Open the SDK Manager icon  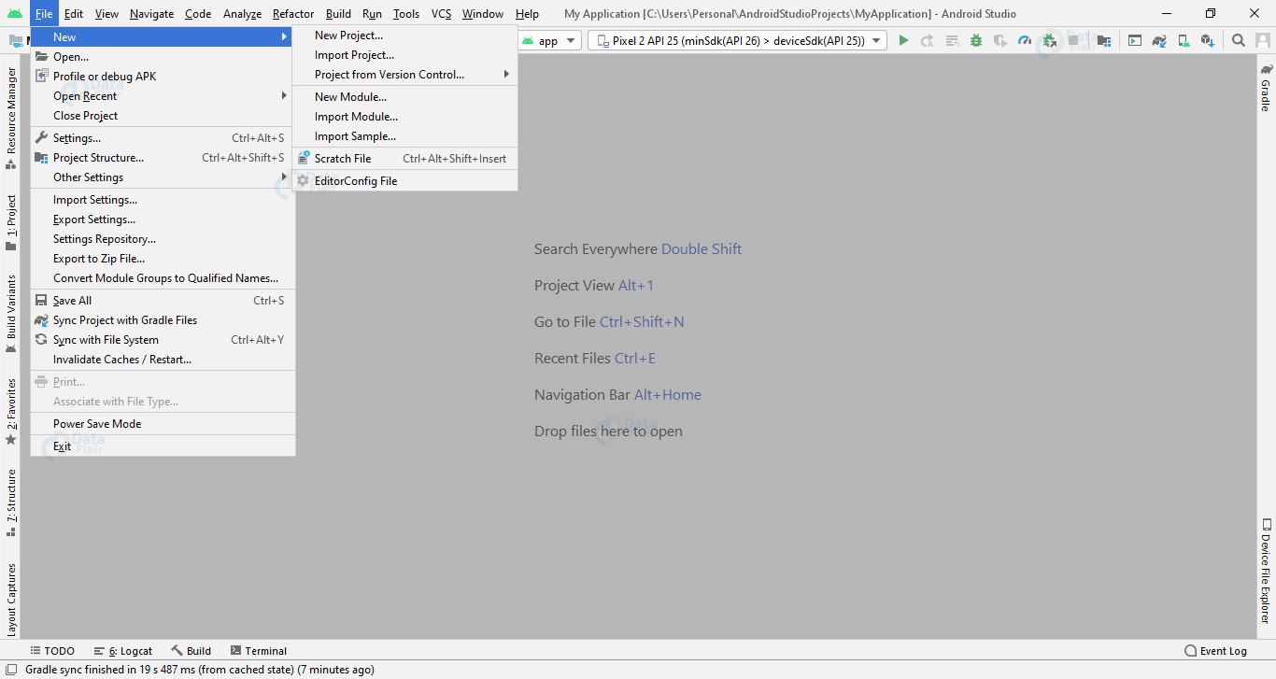click(1208, 40)
